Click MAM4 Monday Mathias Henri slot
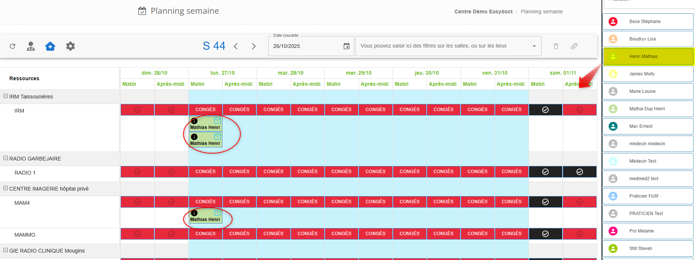The height and width of the screenshot is (260, 695). (x=206, y=216)
